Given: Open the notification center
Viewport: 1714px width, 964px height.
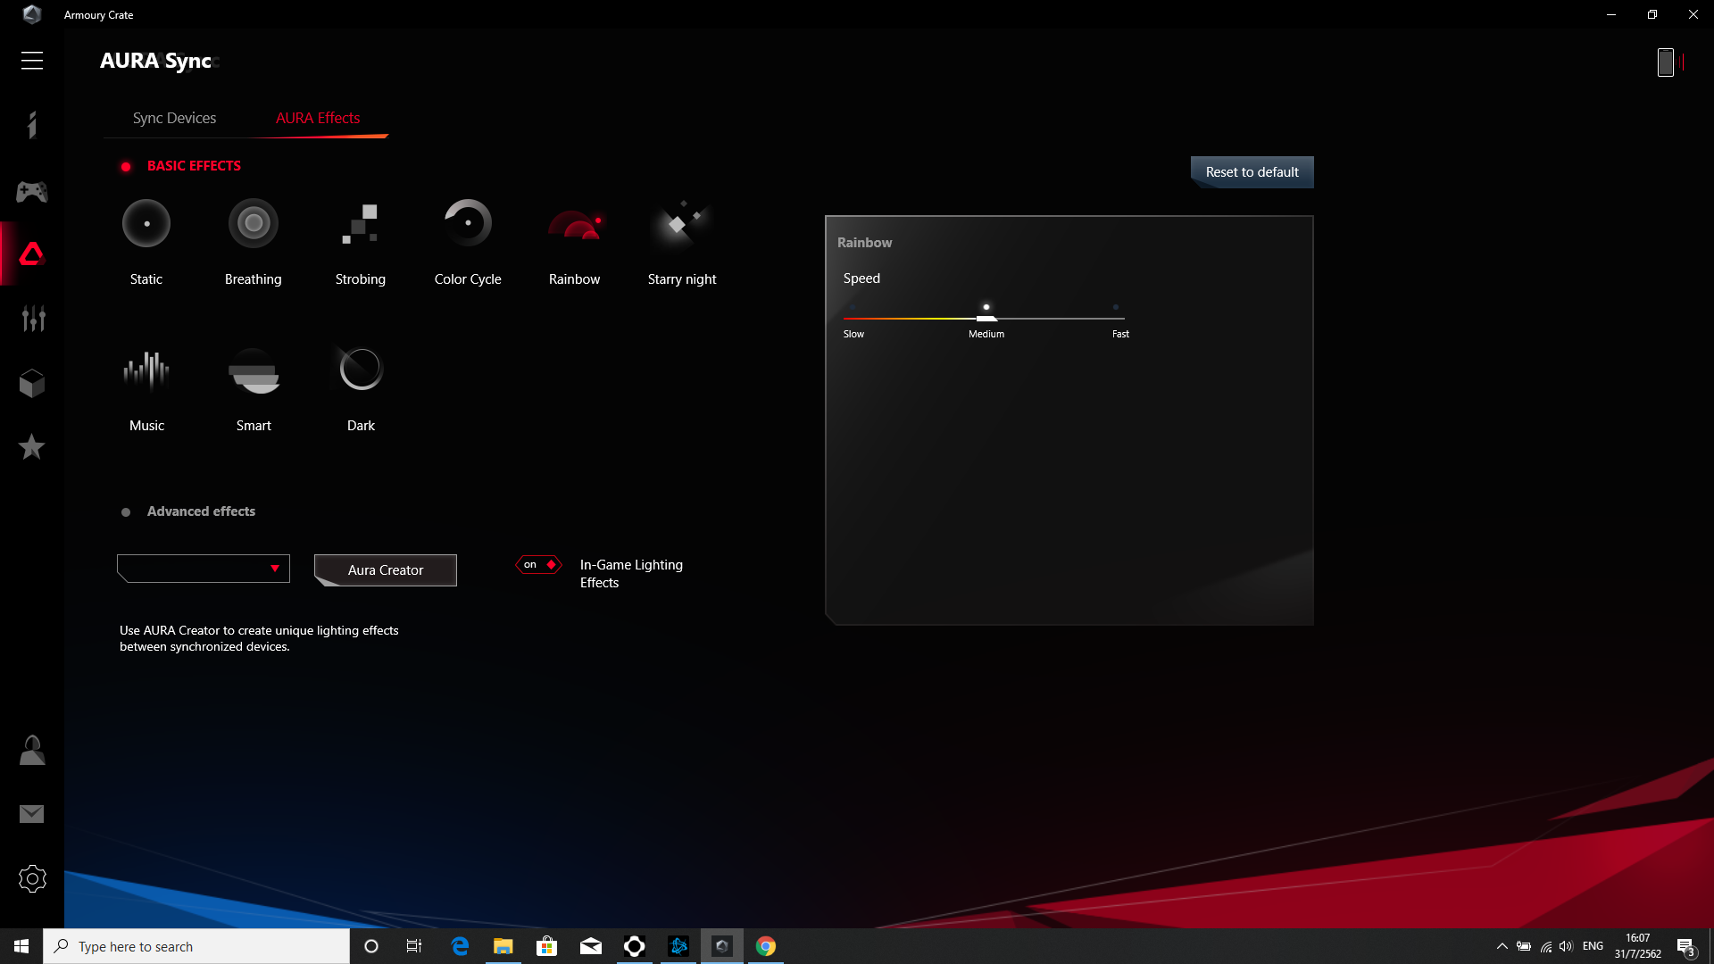Looking at the screenshot, I should click(x=1685, y=946).
